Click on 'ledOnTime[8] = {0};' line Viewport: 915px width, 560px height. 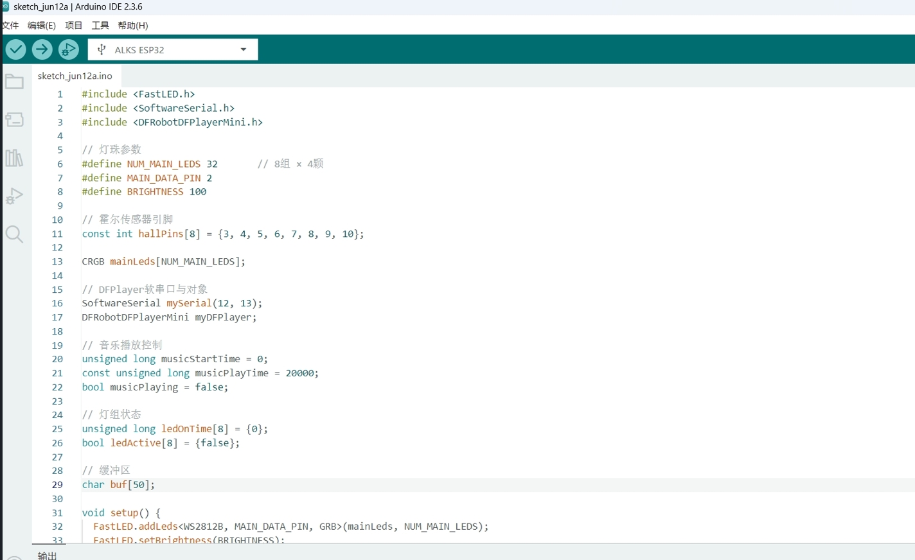pos(175,429)
